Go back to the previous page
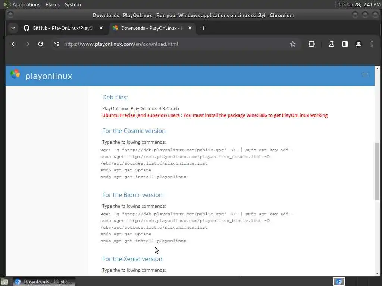382x286 pixels. tap(14, 44)
